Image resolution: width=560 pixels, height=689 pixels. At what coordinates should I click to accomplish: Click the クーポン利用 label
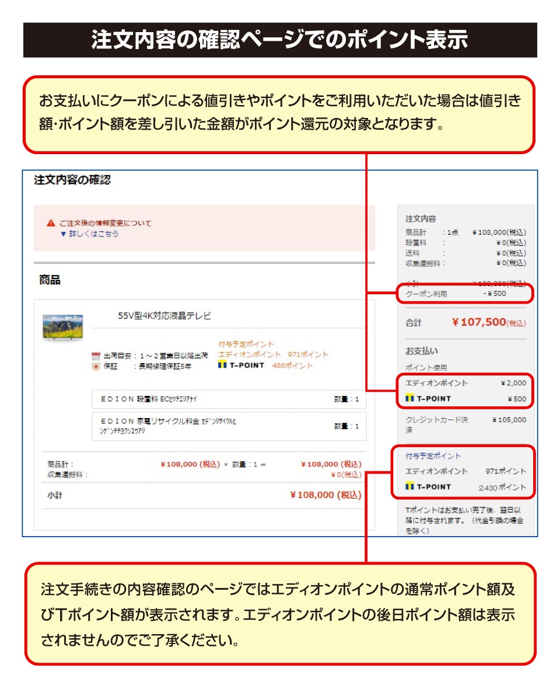tap(426, 294)
